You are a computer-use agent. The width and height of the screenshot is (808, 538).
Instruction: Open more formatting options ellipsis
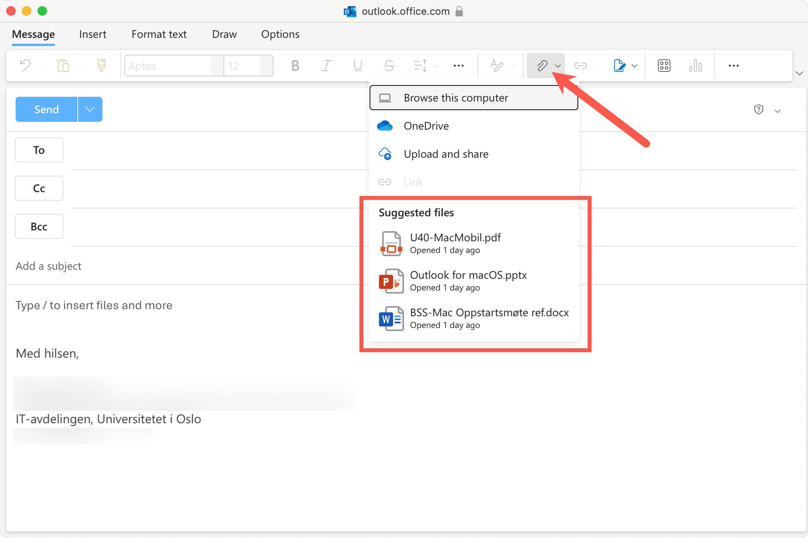pos(459,66)
